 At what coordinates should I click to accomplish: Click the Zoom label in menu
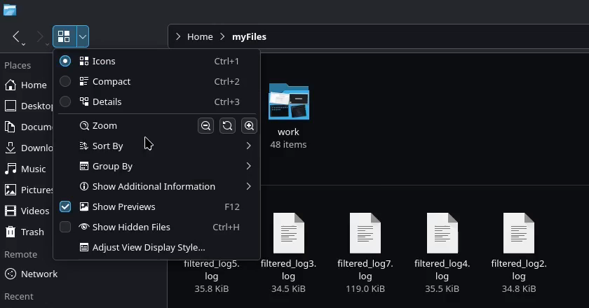[x=104, y=126]
